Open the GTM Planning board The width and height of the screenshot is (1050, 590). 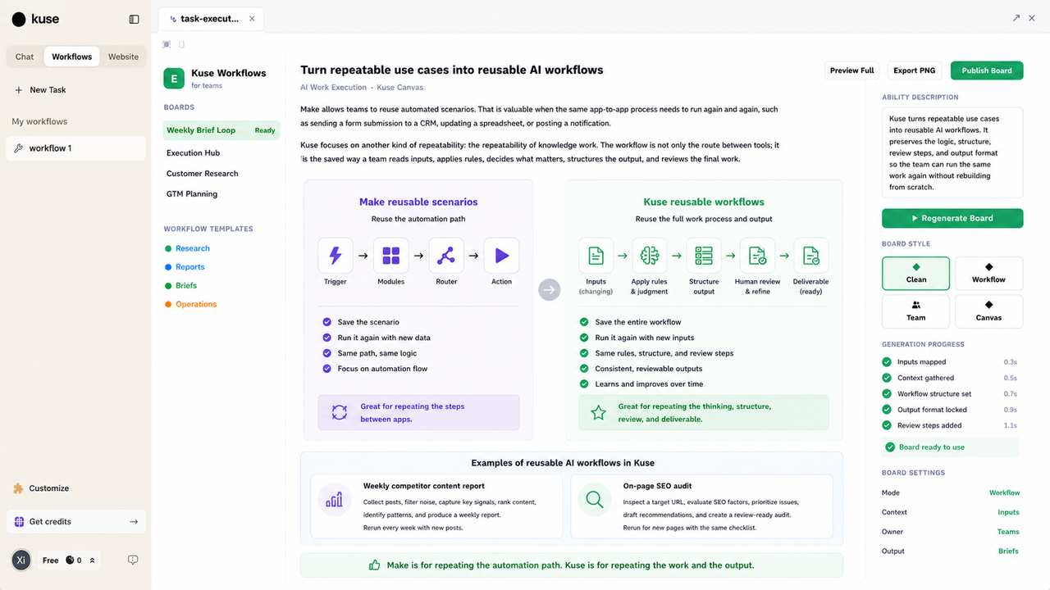click(192, 194)
